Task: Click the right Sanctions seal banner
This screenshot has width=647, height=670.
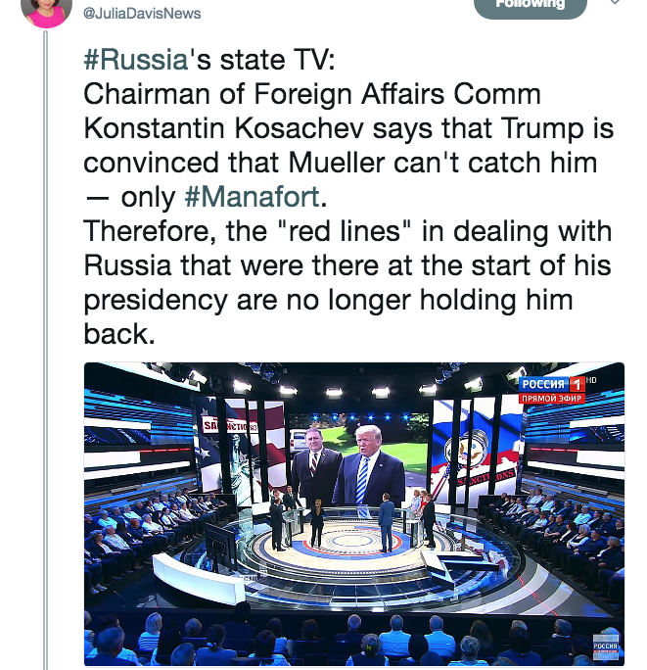Action: pyautogui.click(x=476, y=449)
